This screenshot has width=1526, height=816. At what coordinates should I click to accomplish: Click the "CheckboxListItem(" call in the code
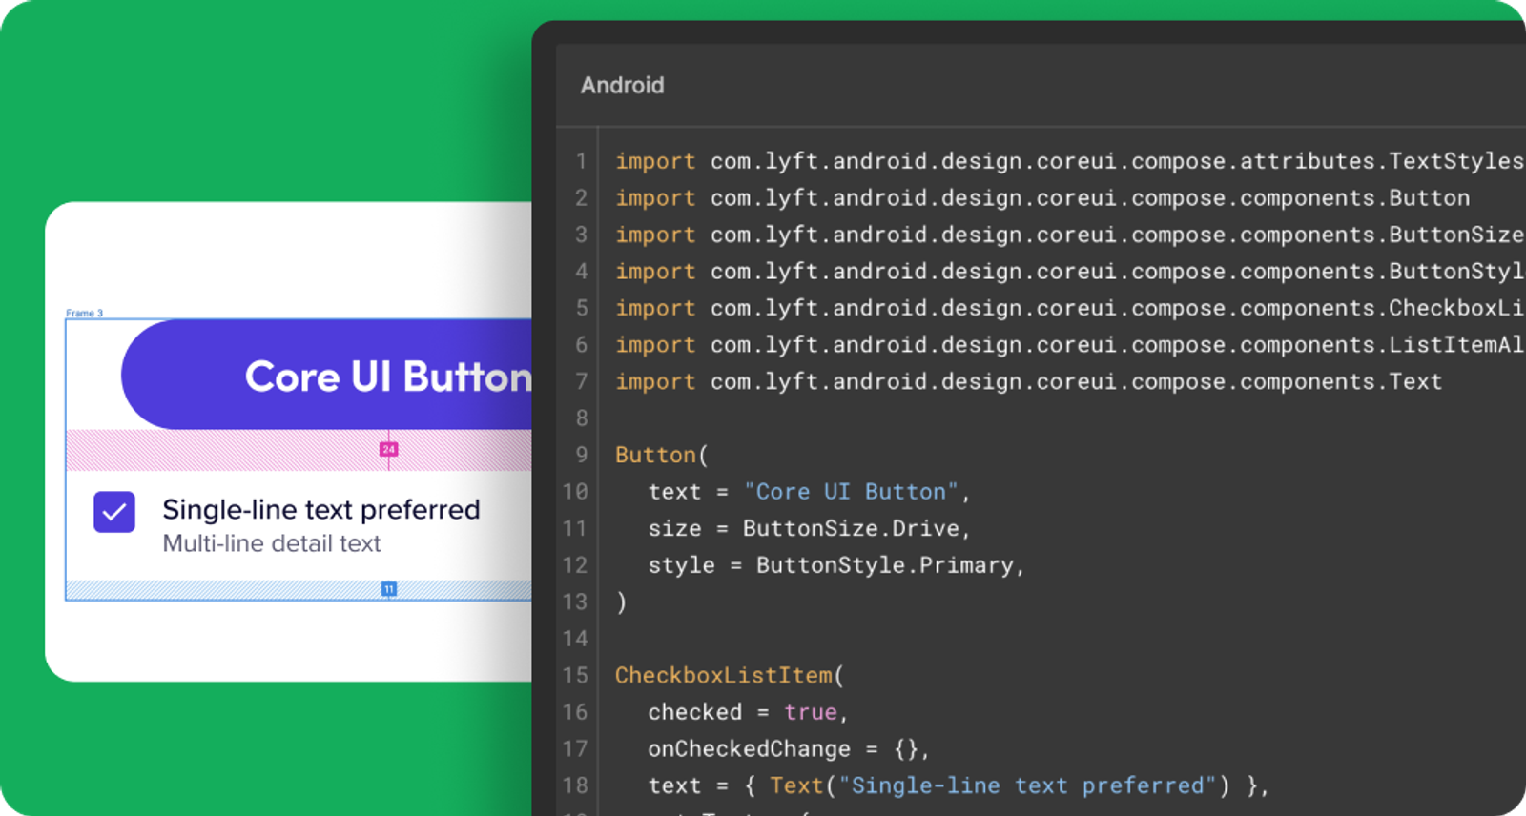[730, 676]
